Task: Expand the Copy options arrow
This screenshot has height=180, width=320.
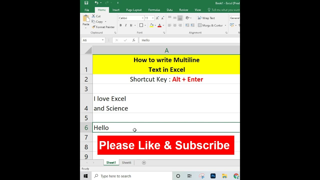Action: tap(105, 22)
